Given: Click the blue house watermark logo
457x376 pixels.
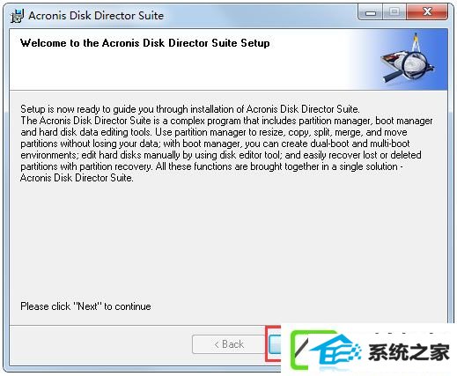Looking at the screenshot, I should point(335,352).
